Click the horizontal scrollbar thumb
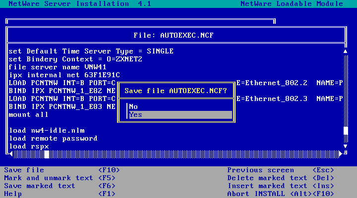 point(47,154)
